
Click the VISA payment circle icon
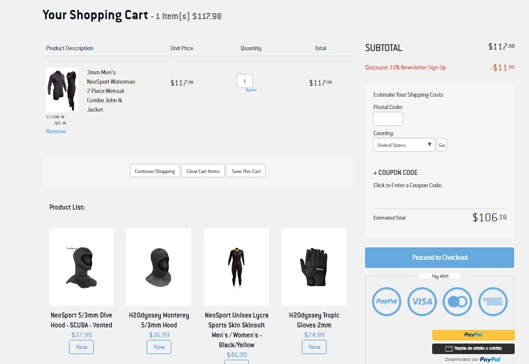click(422, 301)
